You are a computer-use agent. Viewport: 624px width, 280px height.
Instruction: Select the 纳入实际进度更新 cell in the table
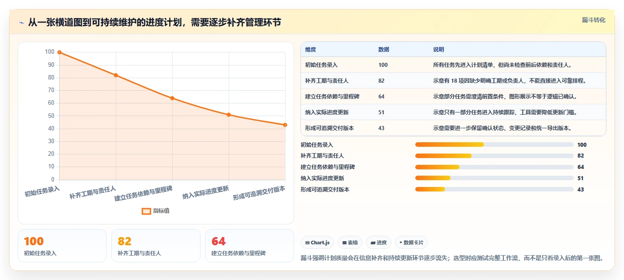[327, 112]
